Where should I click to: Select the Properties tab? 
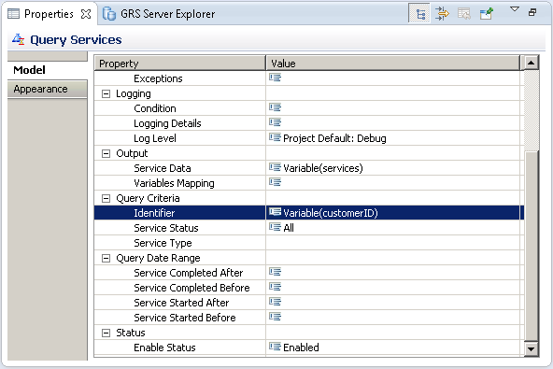49,14
